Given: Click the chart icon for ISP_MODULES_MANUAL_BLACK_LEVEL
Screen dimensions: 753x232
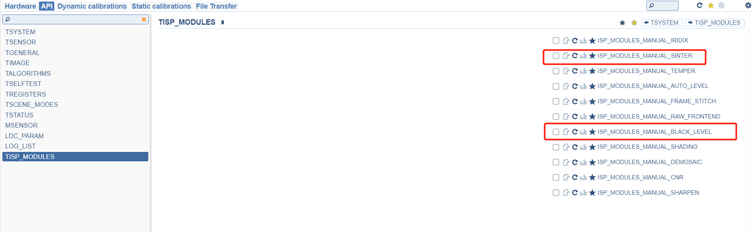Looking at the screenshot, I should tap(583, 132).
